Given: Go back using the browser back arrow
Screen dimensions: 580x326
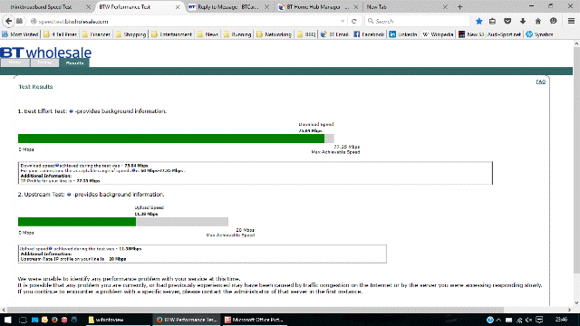Looking at the screenshot, I should 8,21.
